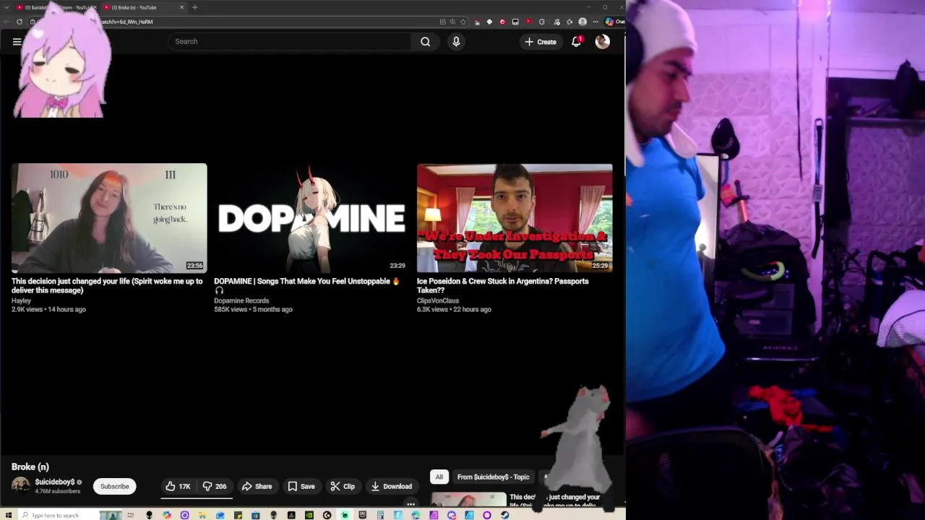The image size is (925, 520).
Task: Click the music note extension icon
Action: pyautogui.click(x=557, y=22)
